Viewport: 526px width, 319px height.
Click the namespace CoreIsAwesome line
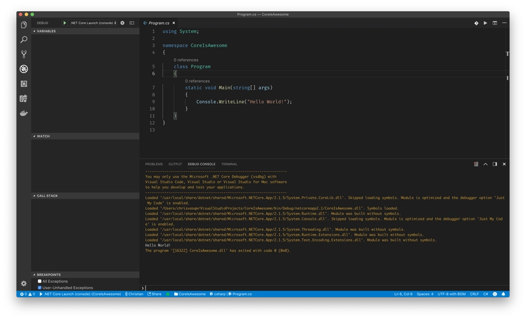pyautogui.click(x=195, y=45)
